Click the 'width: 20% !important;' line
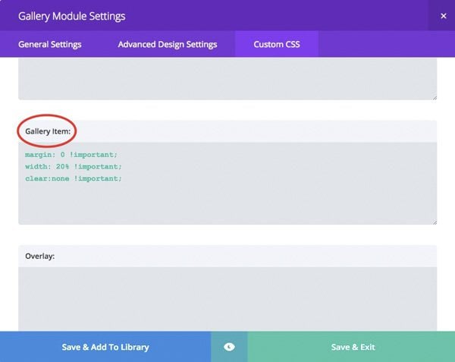 coord(74,167)
